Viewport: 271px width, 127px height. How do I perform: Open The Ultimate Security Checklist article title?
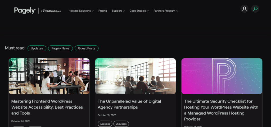(221, 110)
